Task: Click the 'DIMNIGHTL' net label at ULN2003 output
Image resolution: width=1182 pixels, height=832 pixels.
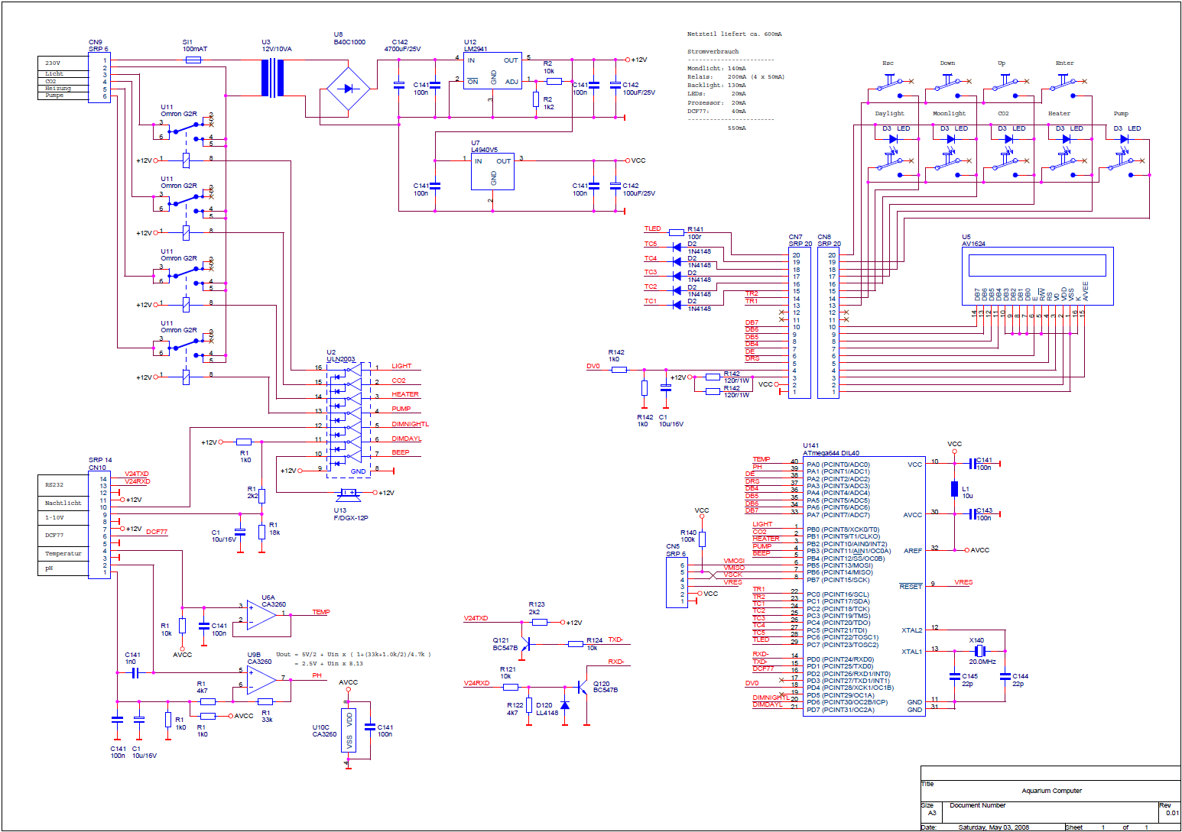Action: [x=411, y=424]
